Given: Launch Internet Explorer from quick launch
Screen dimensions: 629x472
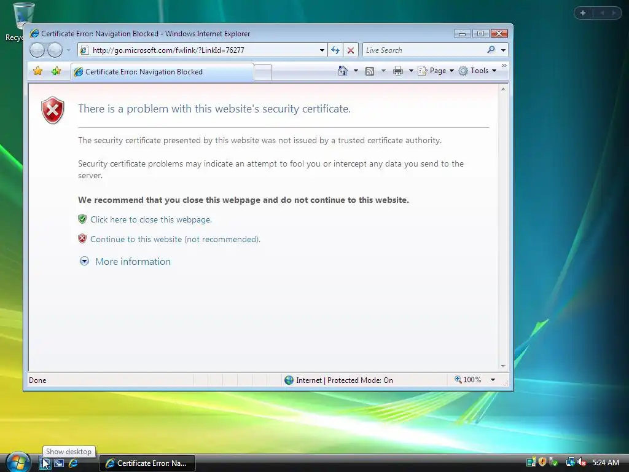Looking at the screenshot, I should (x=73, y=463).
